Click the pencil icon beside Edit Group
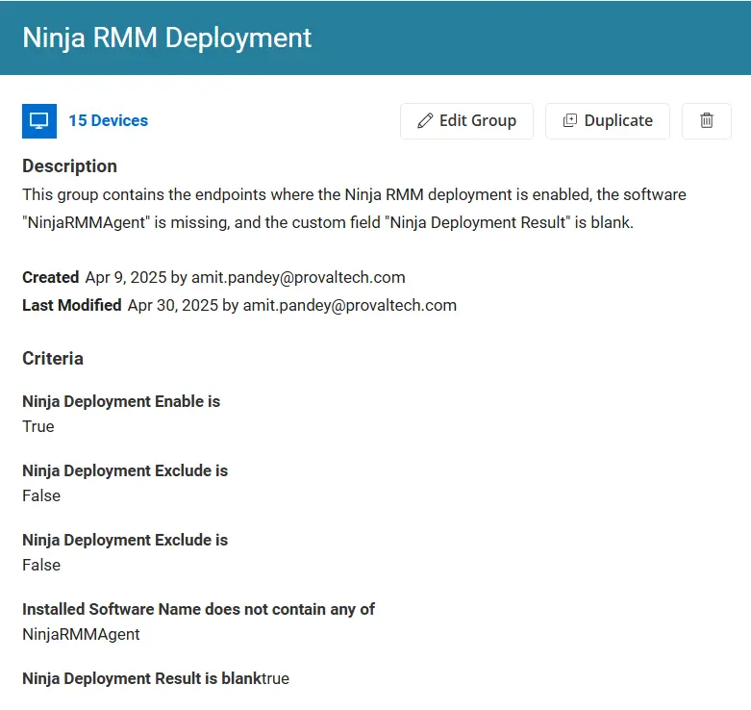This screenshot has width=751, height=710. tap(425, 120)
